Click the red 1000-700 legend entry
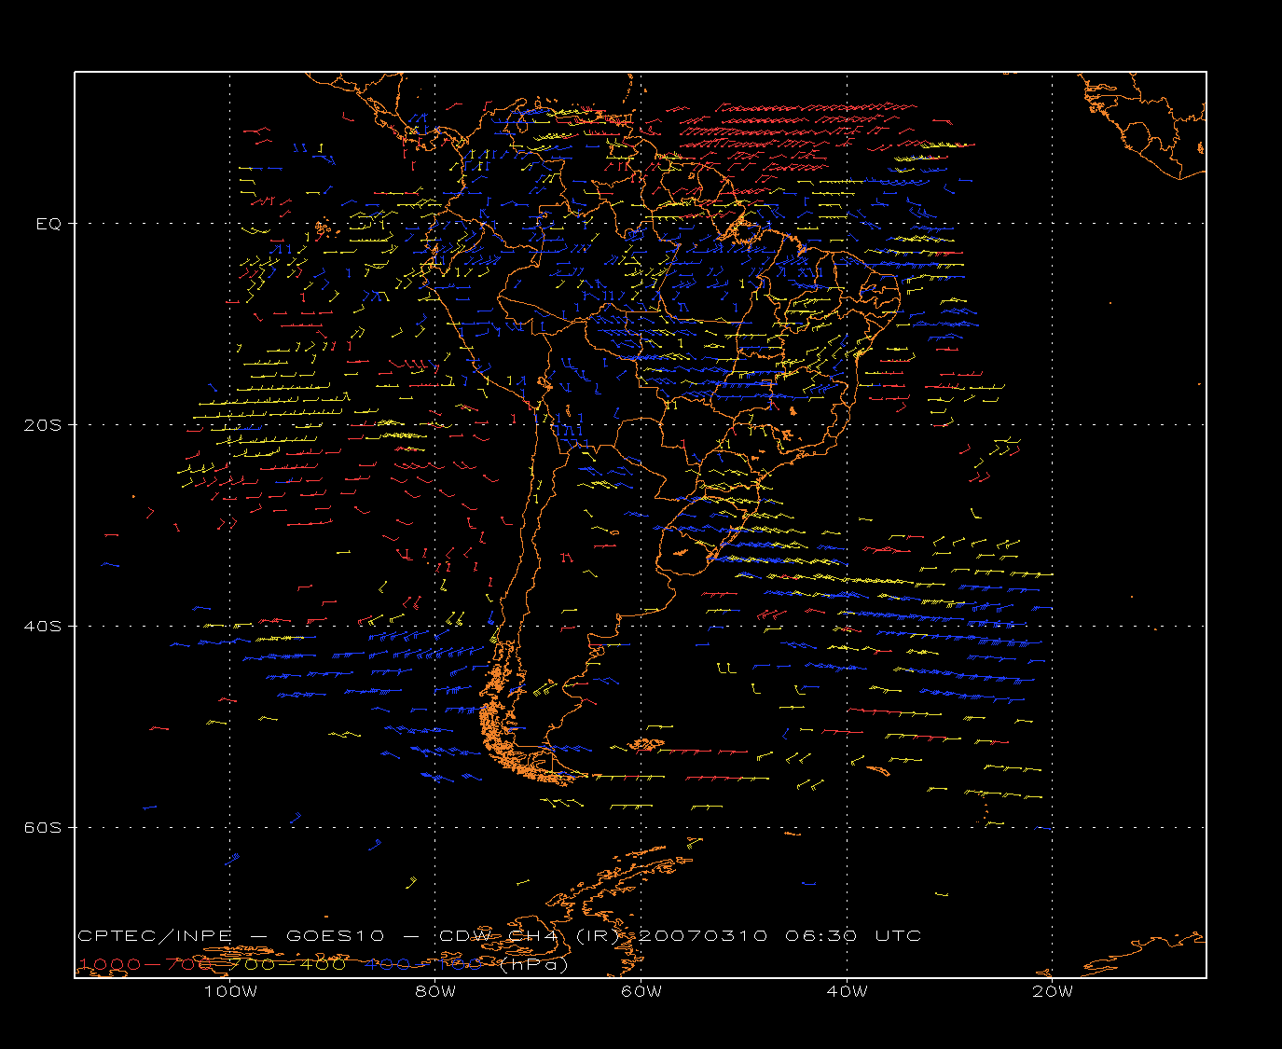The width and height of the screenshot is (1282, 1049). [145, 964]
